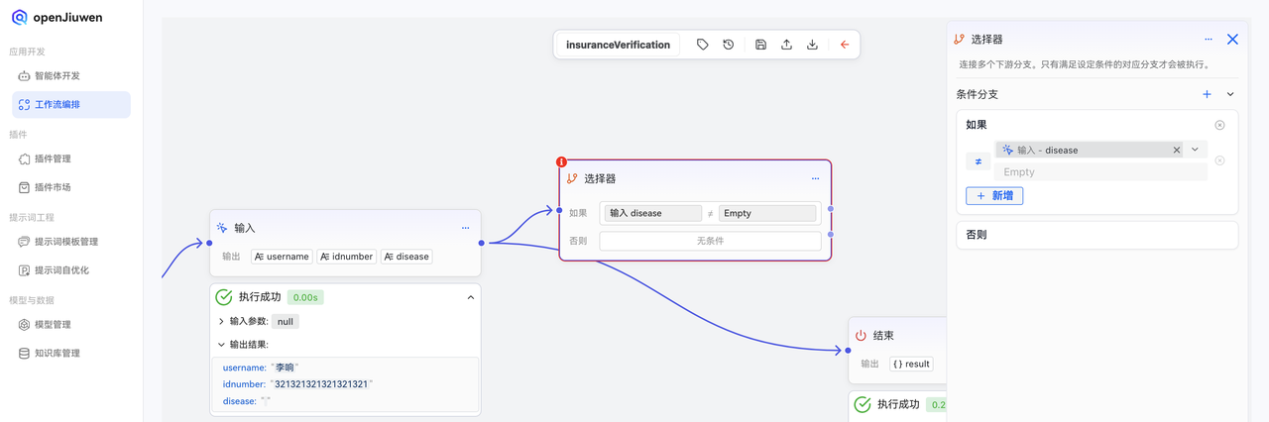Click the openJiuwen logo

[57, 18]
